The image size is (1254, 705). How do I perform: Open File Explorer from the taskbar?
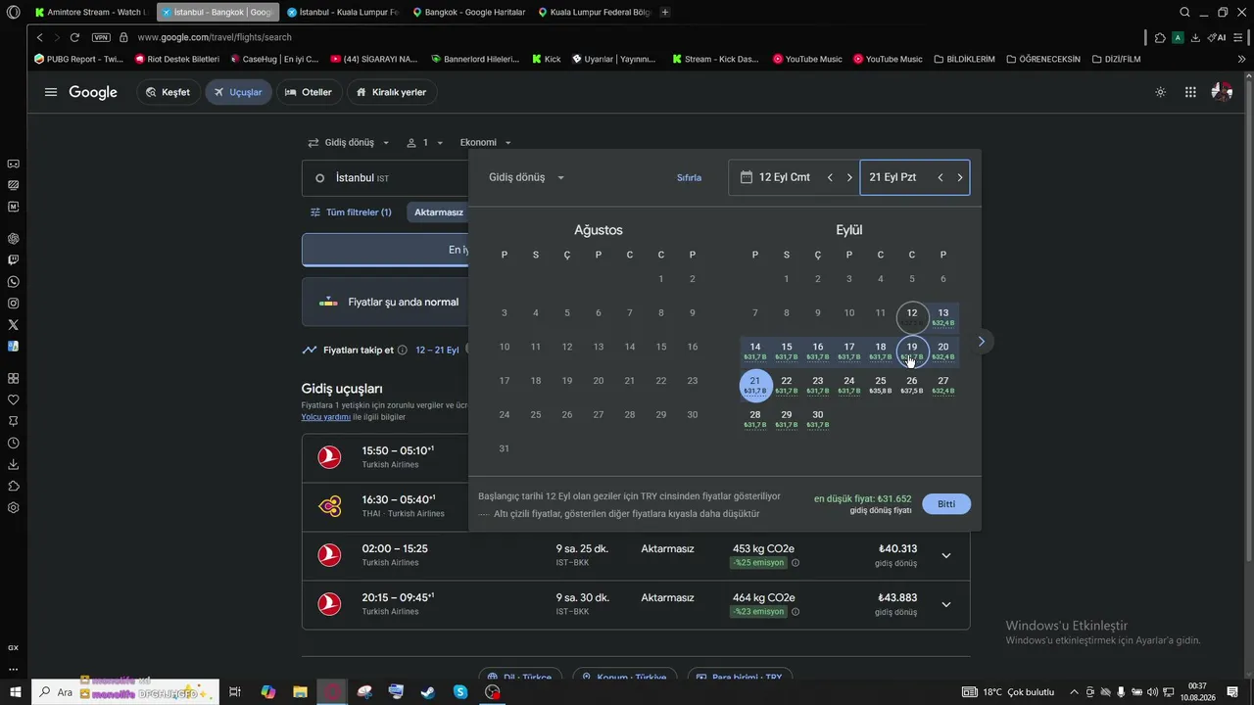300,692
